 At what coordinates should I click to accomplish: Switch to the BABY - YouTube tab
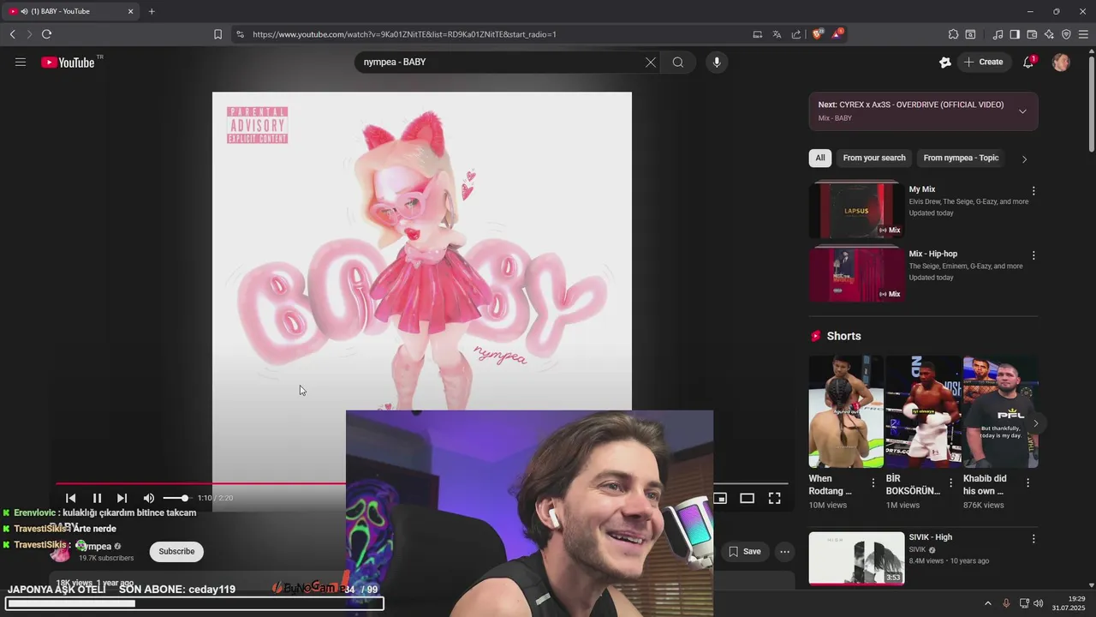70,11
